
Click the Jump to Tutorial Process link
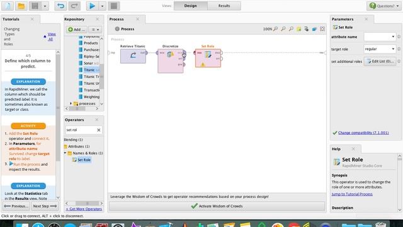point(352,194)
